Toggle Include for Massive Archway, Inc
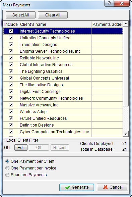 [11, 105]
